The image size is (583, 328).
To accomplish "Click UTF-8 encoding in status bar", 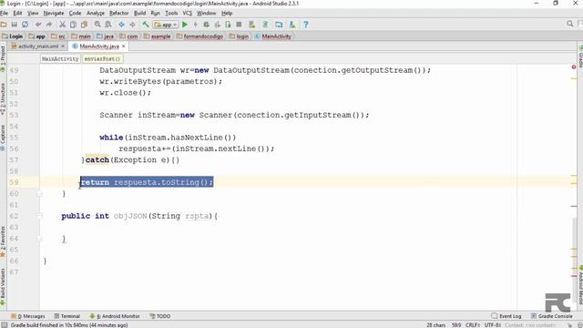I will 492,325.
